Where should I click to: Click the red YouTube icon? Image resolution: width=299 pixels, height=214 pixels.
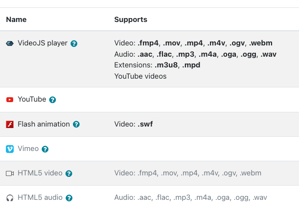(10, 100)
